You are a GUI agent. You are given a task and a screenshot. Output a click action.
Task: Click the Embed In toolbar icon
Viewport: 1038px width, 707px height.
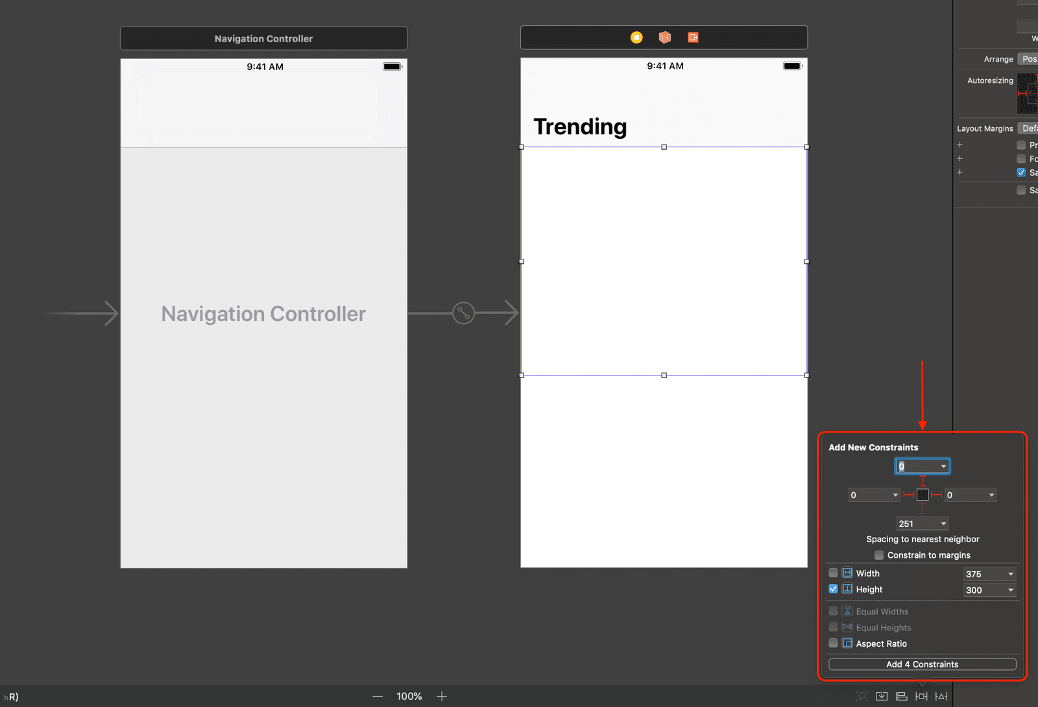click(x=882, y=696)
